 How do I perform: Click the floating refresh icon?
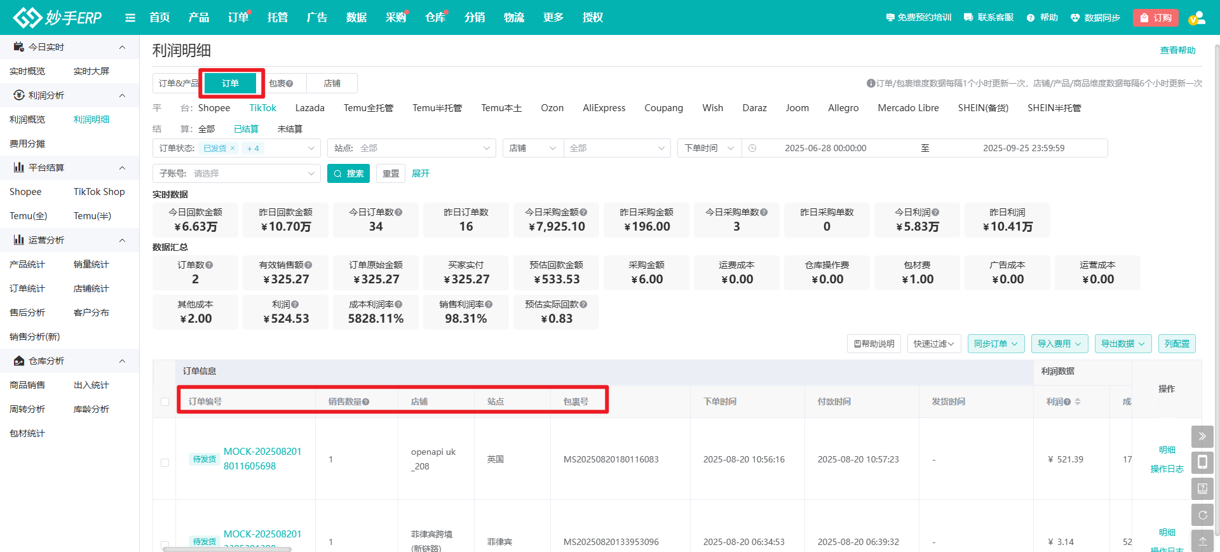[x=1202, y=515]
